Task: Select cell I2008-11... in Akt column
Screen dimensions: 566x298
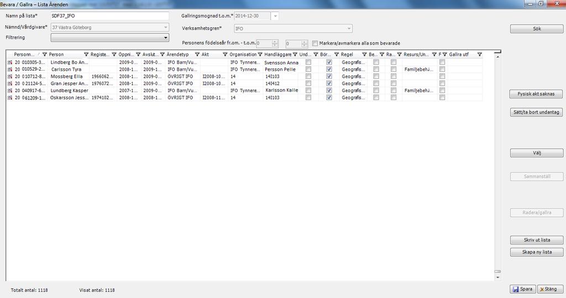Action: [x=214, y=98]
